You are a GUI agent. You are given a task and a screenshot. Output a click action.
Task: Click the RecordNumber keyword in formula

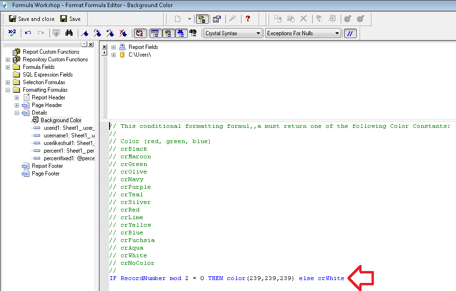pyautogui.click(x=143, y=278)
